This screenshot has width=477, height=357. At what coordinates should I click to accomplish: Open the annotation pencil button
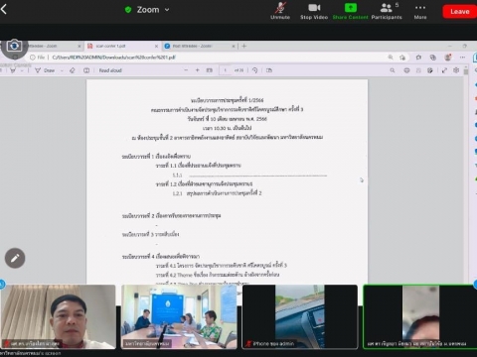coord(15,258)
